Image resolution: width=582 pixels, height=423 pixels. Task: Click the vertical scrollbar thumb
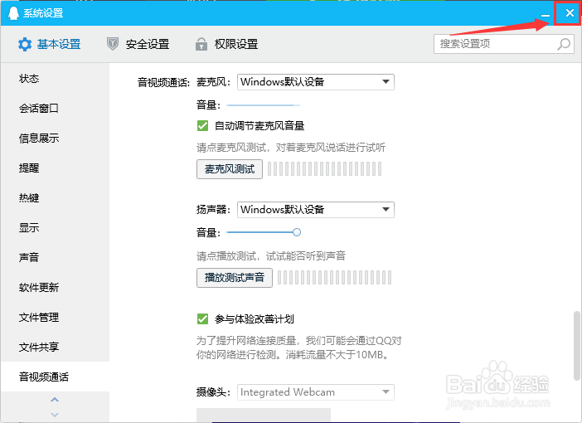click(576, 346)
